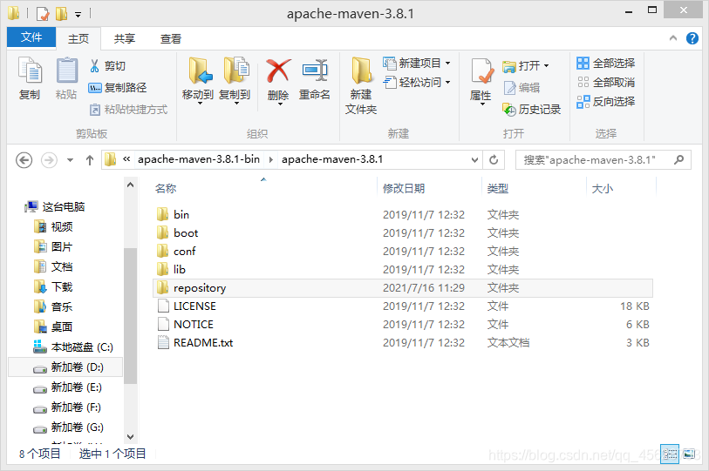Open the recent locations dropdown arrow

[x=70, y=160]
